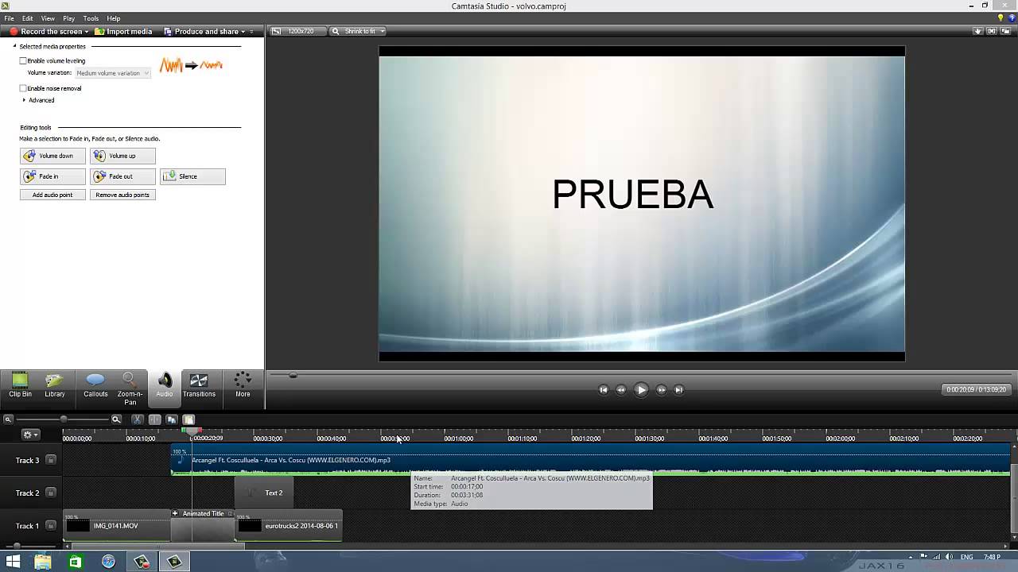Click the Volume down button
The image size is (1018, 572).
point(52,156)
